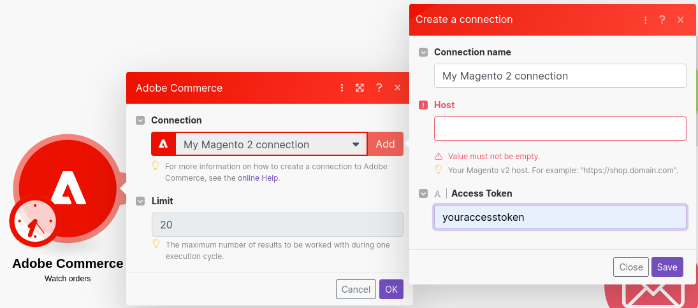Click the Access Token input field
698x308 pixels.
pyautogui.click(x=560, y=217)
